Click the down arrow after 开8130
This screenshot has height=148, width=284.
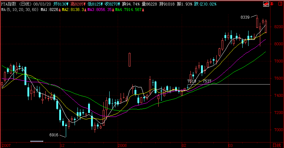tap(67, 4)
